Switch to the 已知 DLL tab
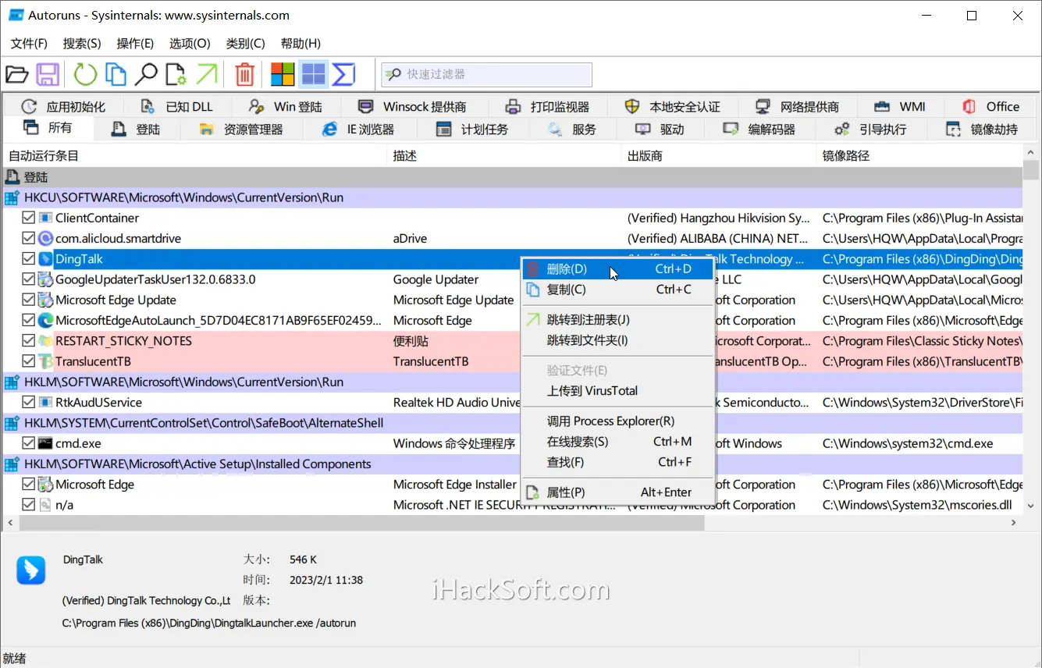Screen dimensions: 1042x668 pos(177,107)
